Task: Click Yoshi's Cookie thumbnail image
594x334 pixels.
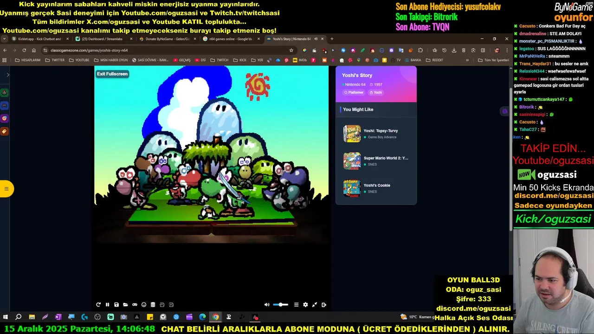Action: click(352, 188)
